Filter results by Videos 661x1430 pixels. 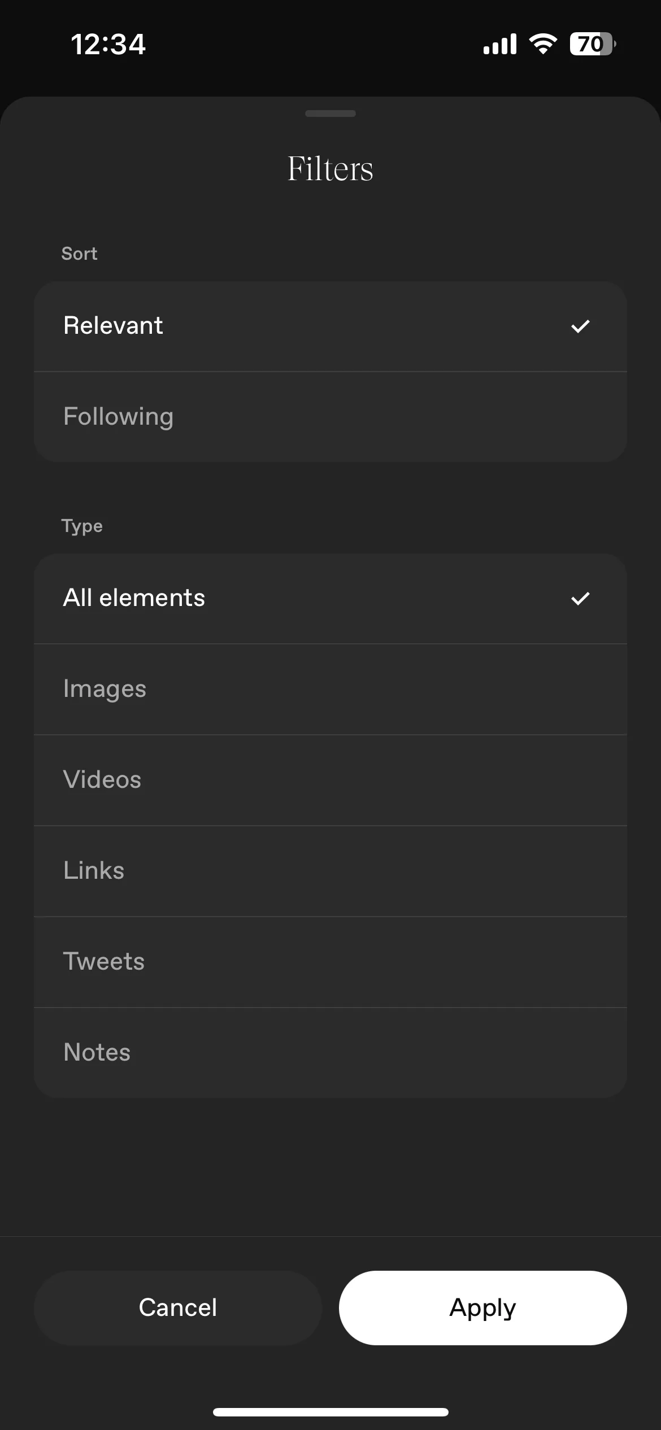tap(330, 781)
